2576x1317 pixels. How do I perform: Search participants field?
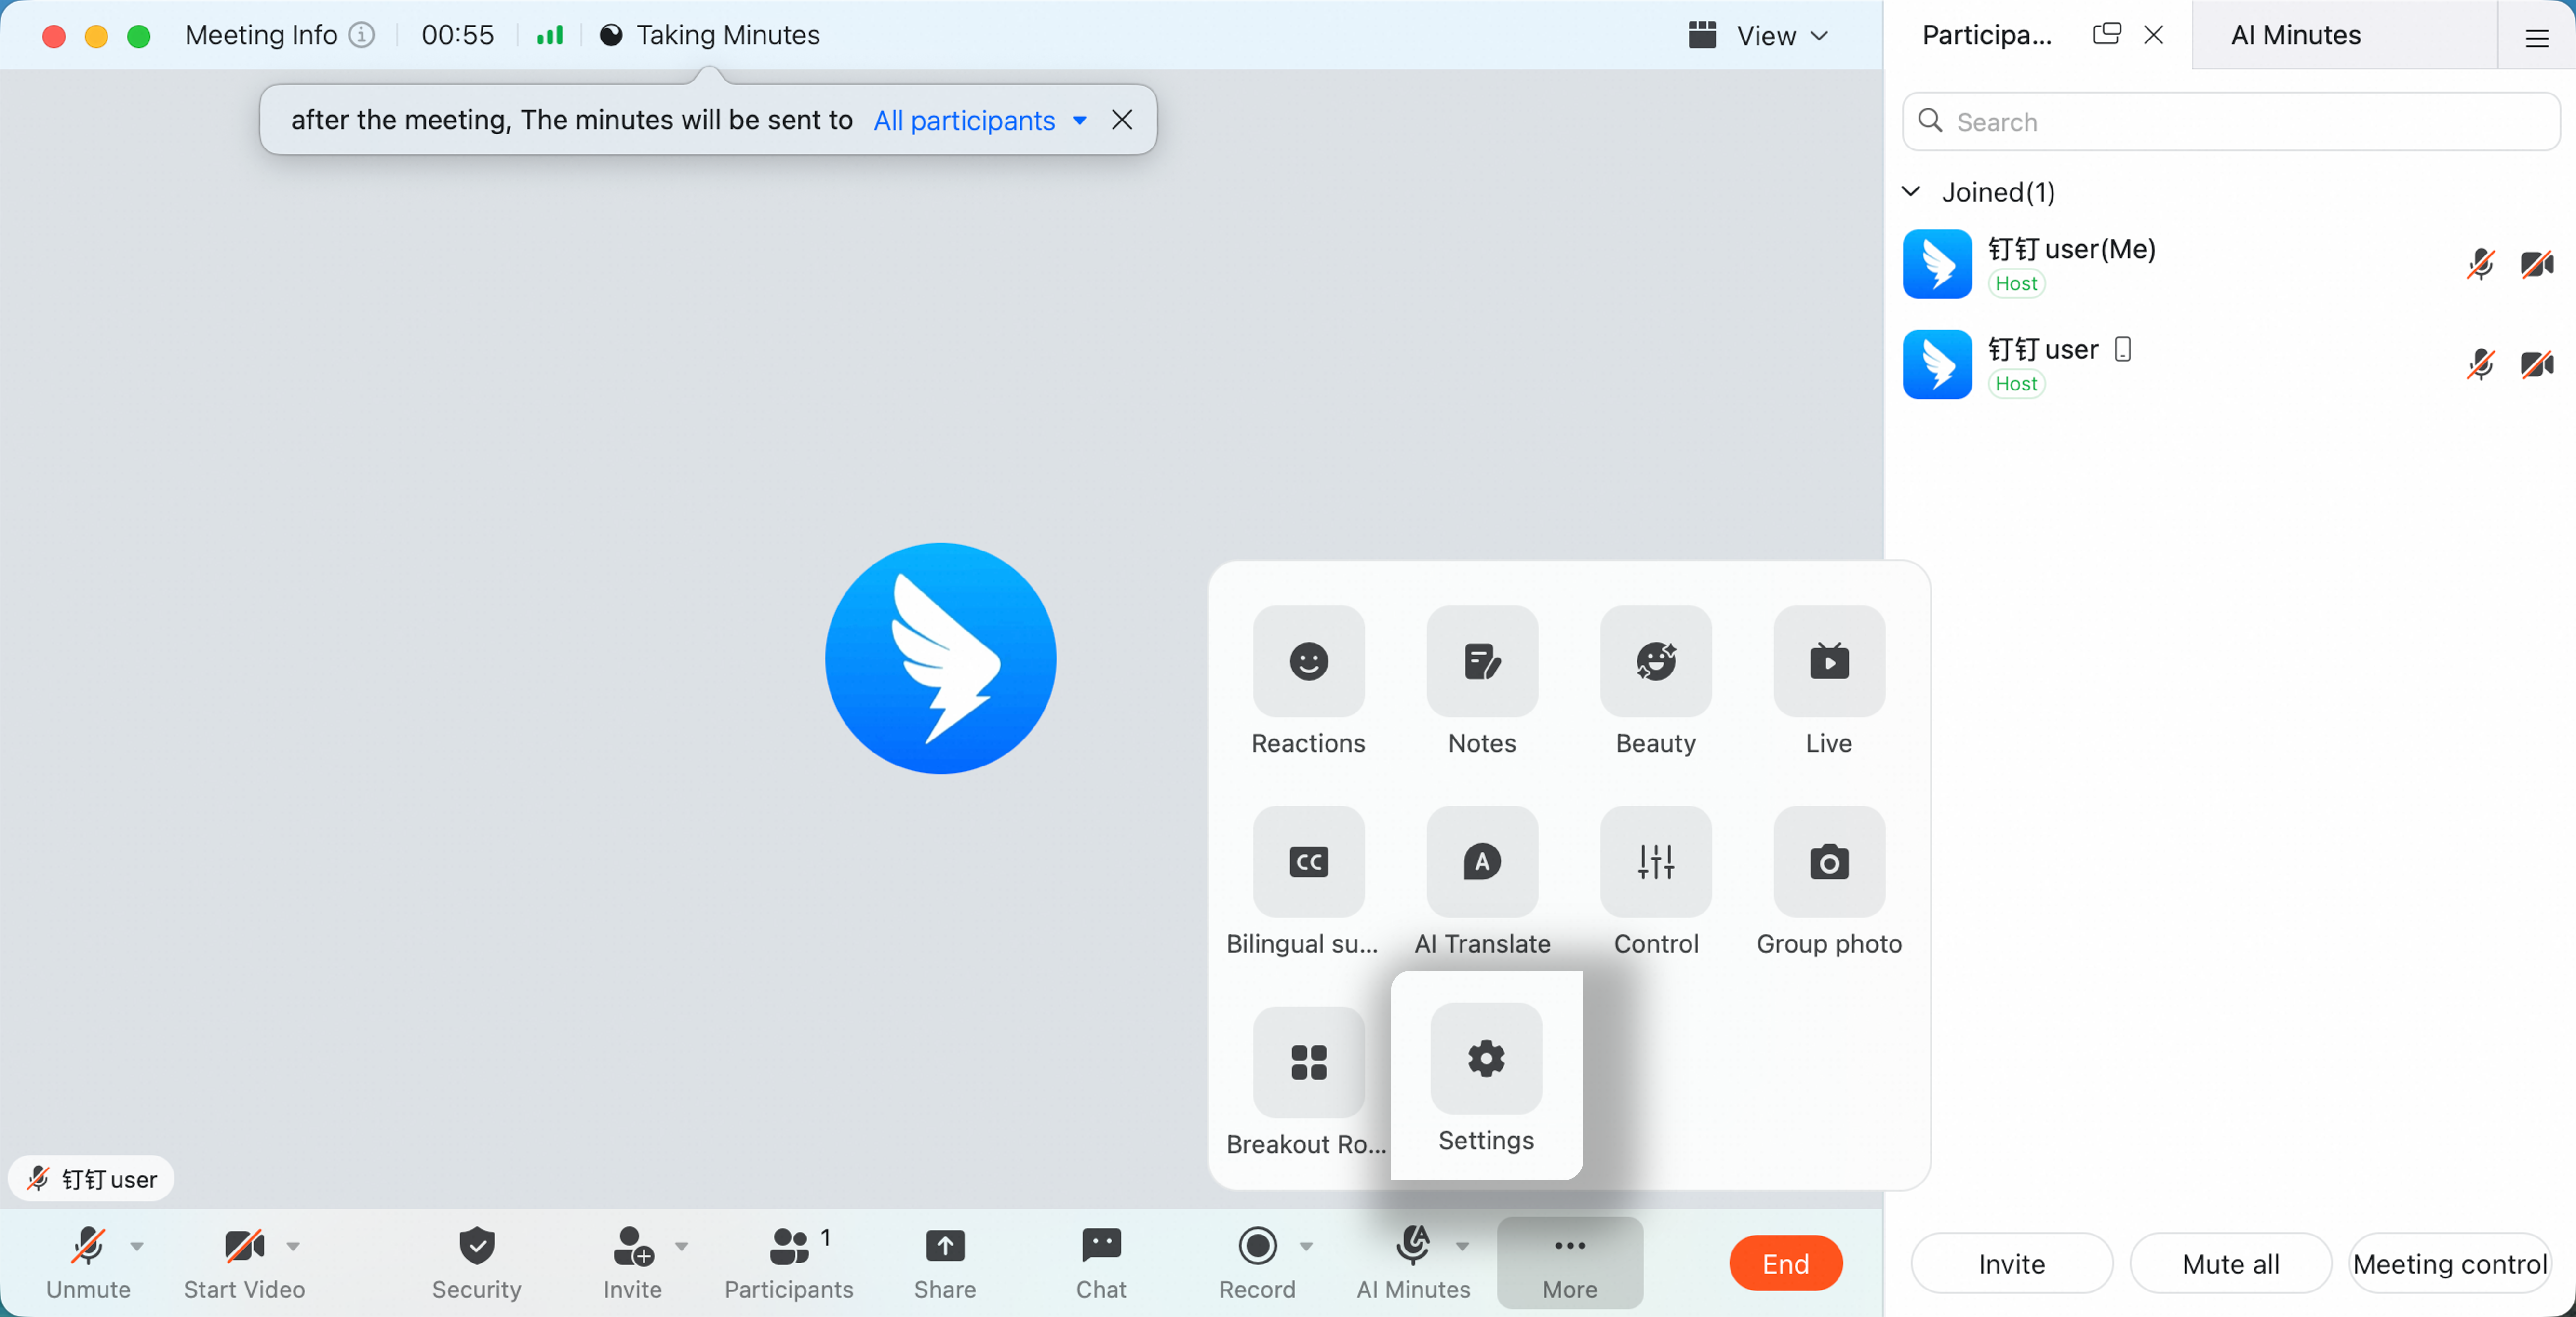(x=2231, y=121)
